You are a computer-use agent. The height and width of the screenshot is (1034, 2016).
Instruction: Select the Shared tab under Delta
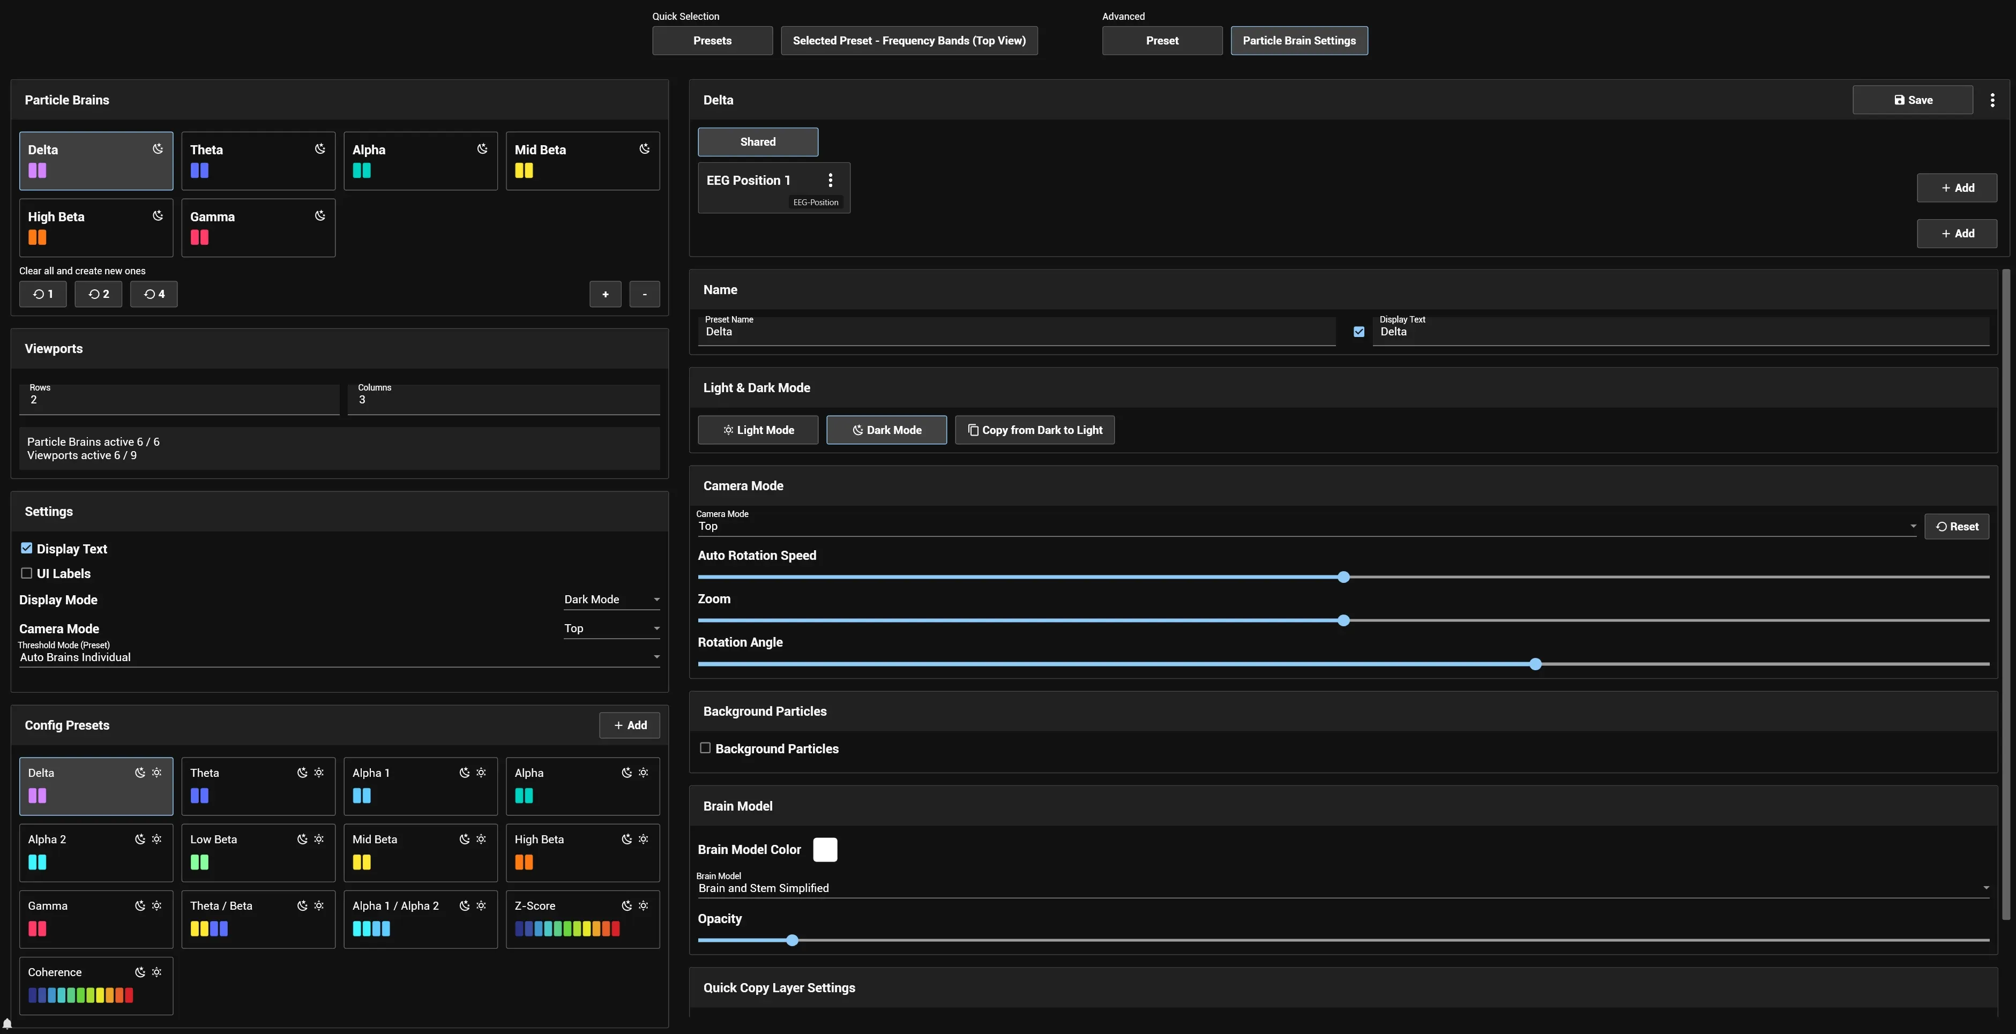click(x=758, y=141)
